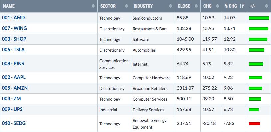Sort table by NAME column arrows
This screenshot has height=132, width=271.
pos(93,6)
